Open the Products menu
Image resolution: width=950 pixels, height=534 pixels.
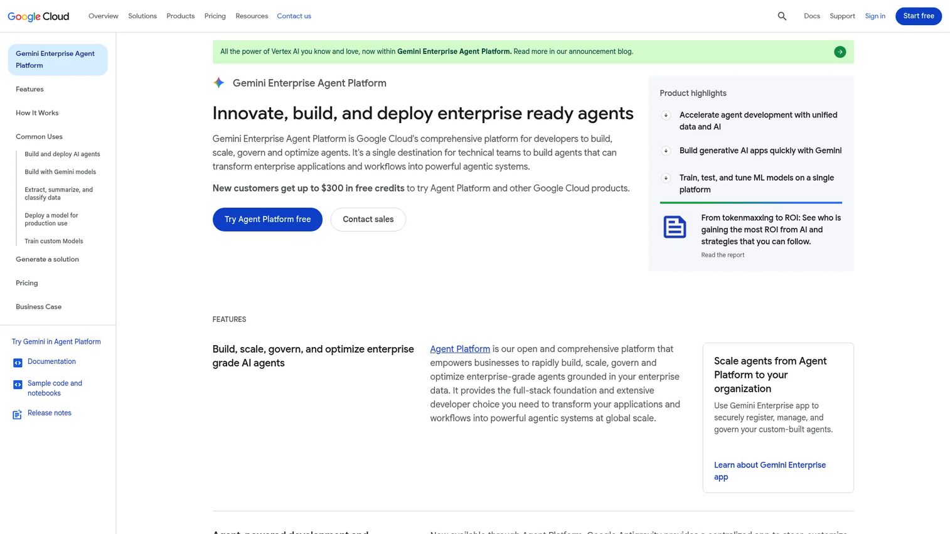[181, 16]
